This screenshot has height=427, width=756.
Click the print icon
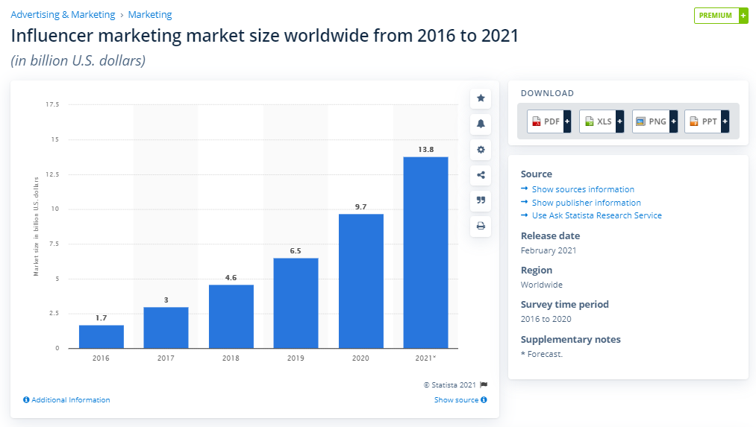click(481, 226)
